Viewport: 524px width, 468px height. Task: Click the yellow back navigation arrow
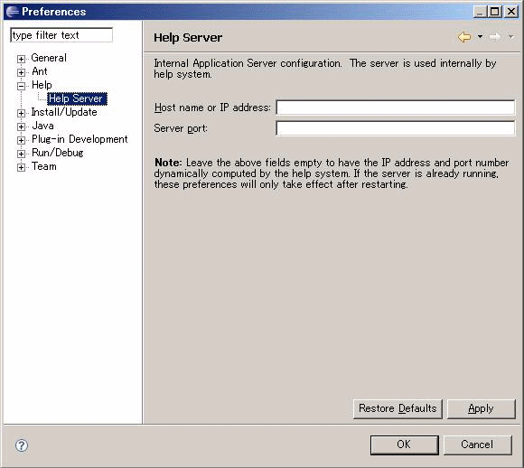[464, 37]
